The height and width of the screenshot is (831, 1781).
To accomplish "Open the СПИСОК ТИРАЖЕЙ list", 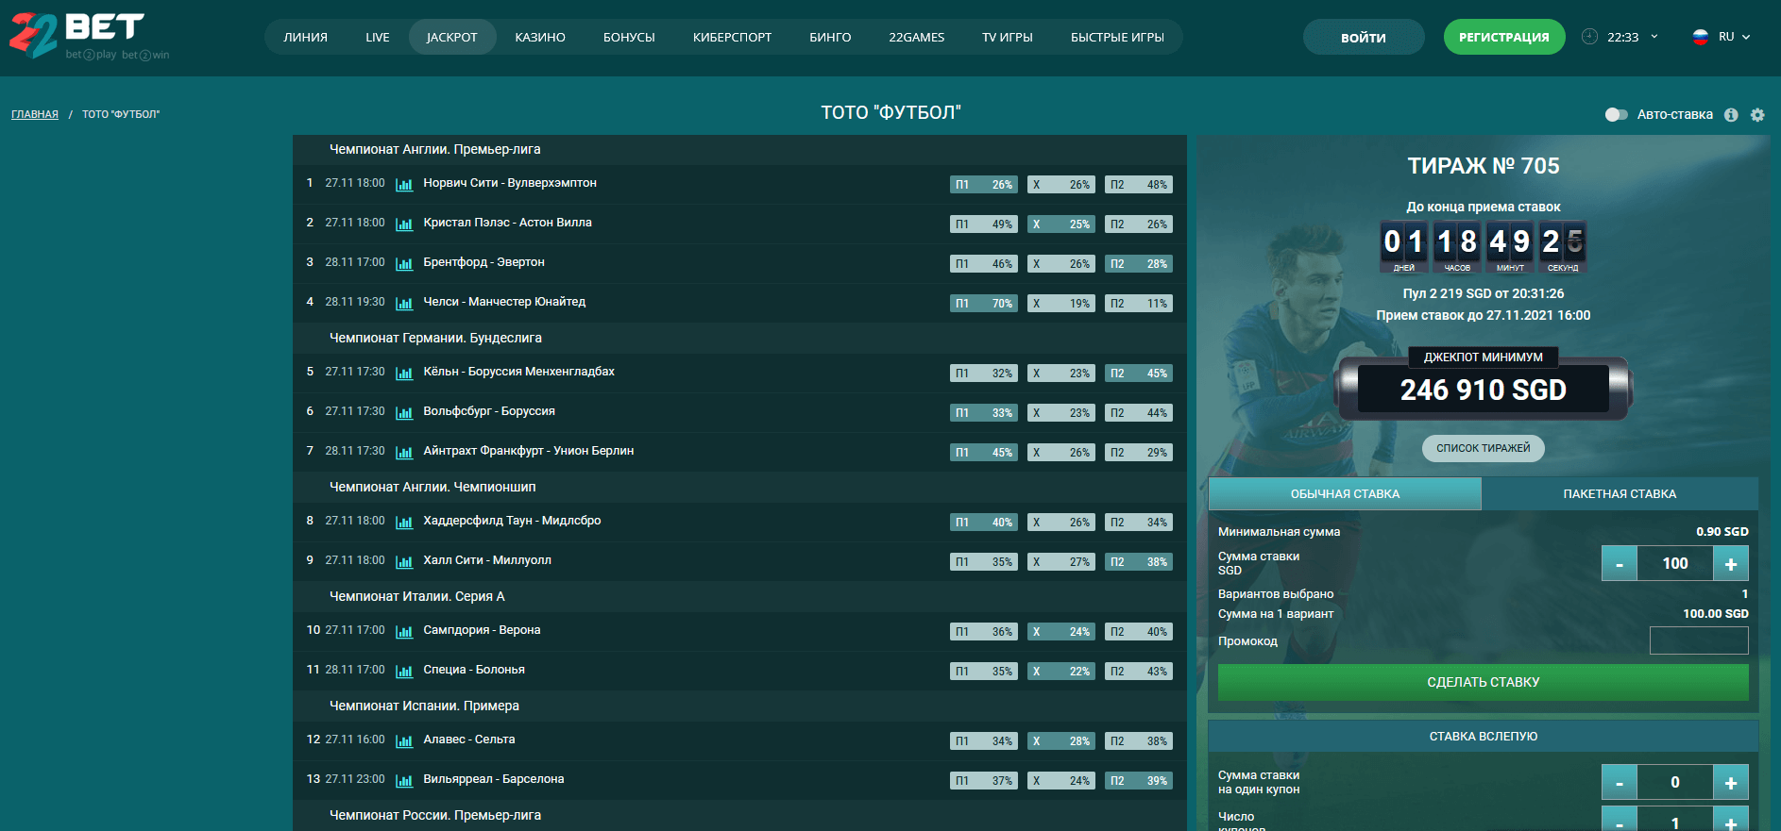I will click(1483, 448).
